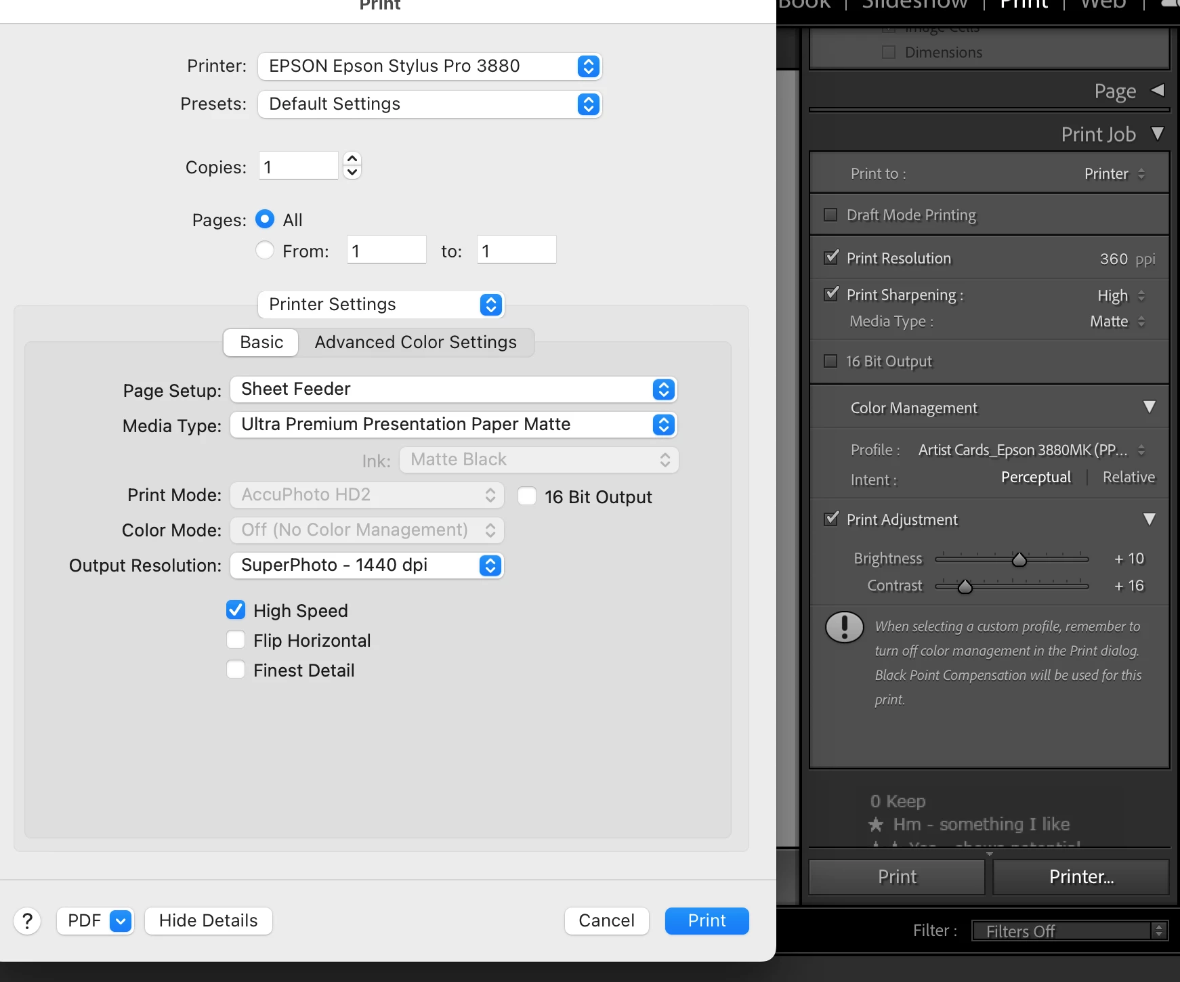Click the 360 ppi resolution value

click(1114, 259)
